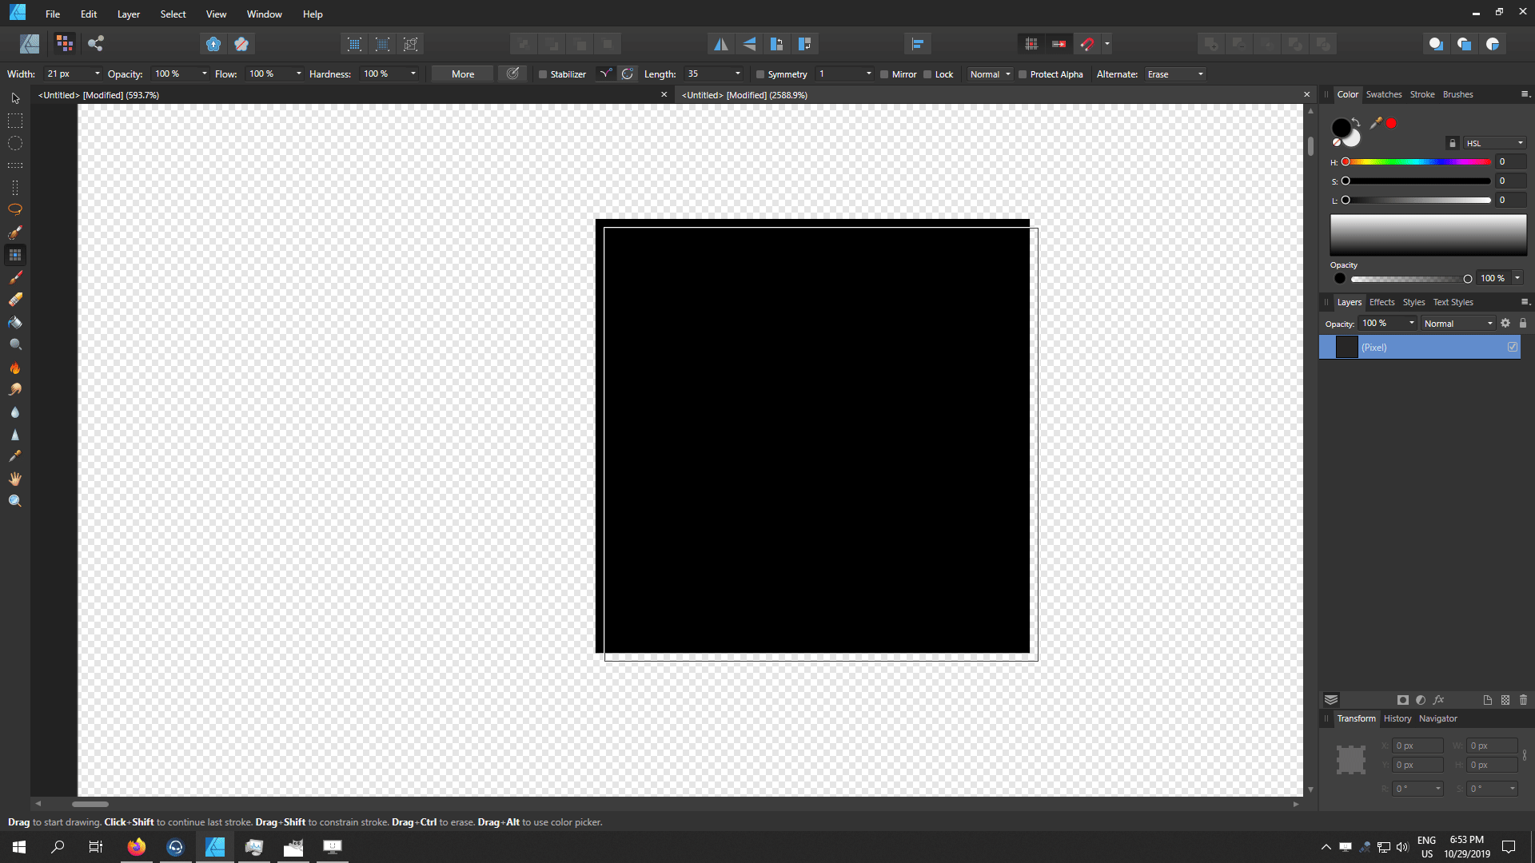The image size is (1535, 863).
Task: Select the Smudge tool
Action: point(14,389)
